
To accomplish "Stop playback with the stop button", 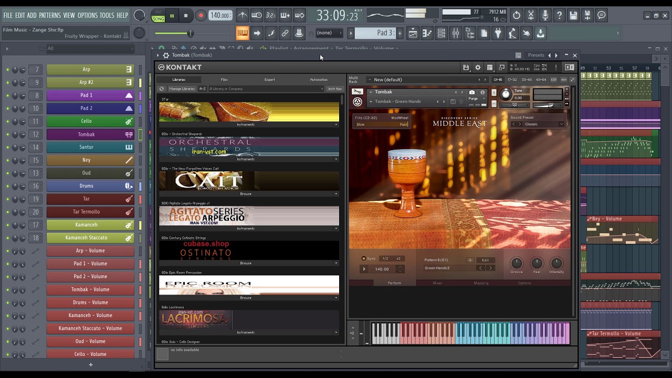I will click(185, 16).
